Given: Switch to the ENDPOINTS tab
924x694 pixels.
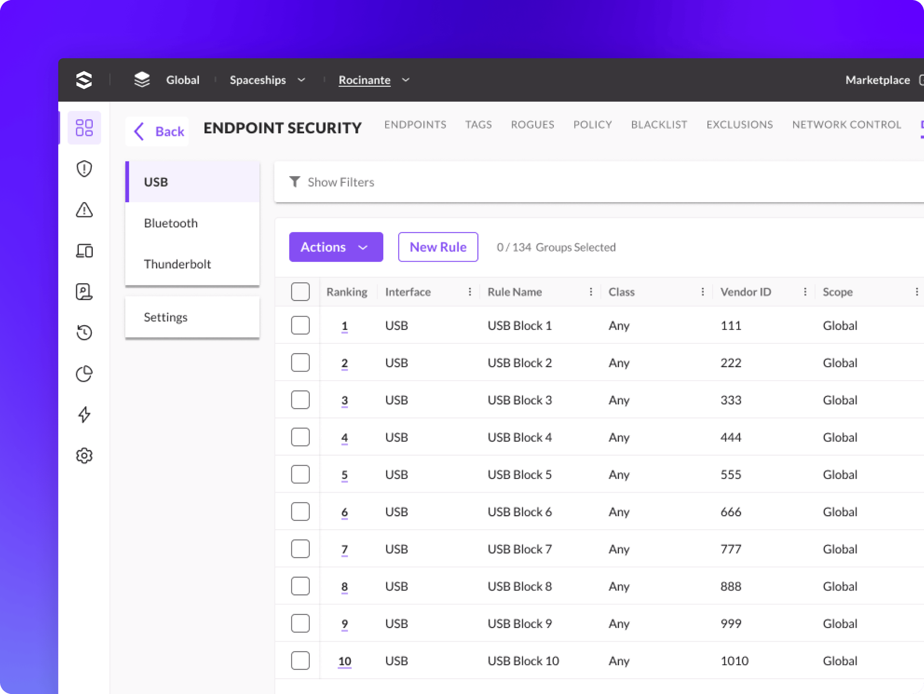Looking at the screenshot, I should tap(415, 125).
